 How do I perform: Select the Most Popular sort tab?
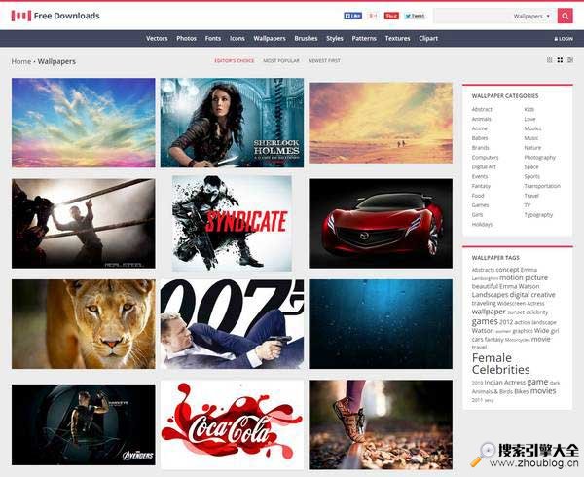[x=281, y=60]
